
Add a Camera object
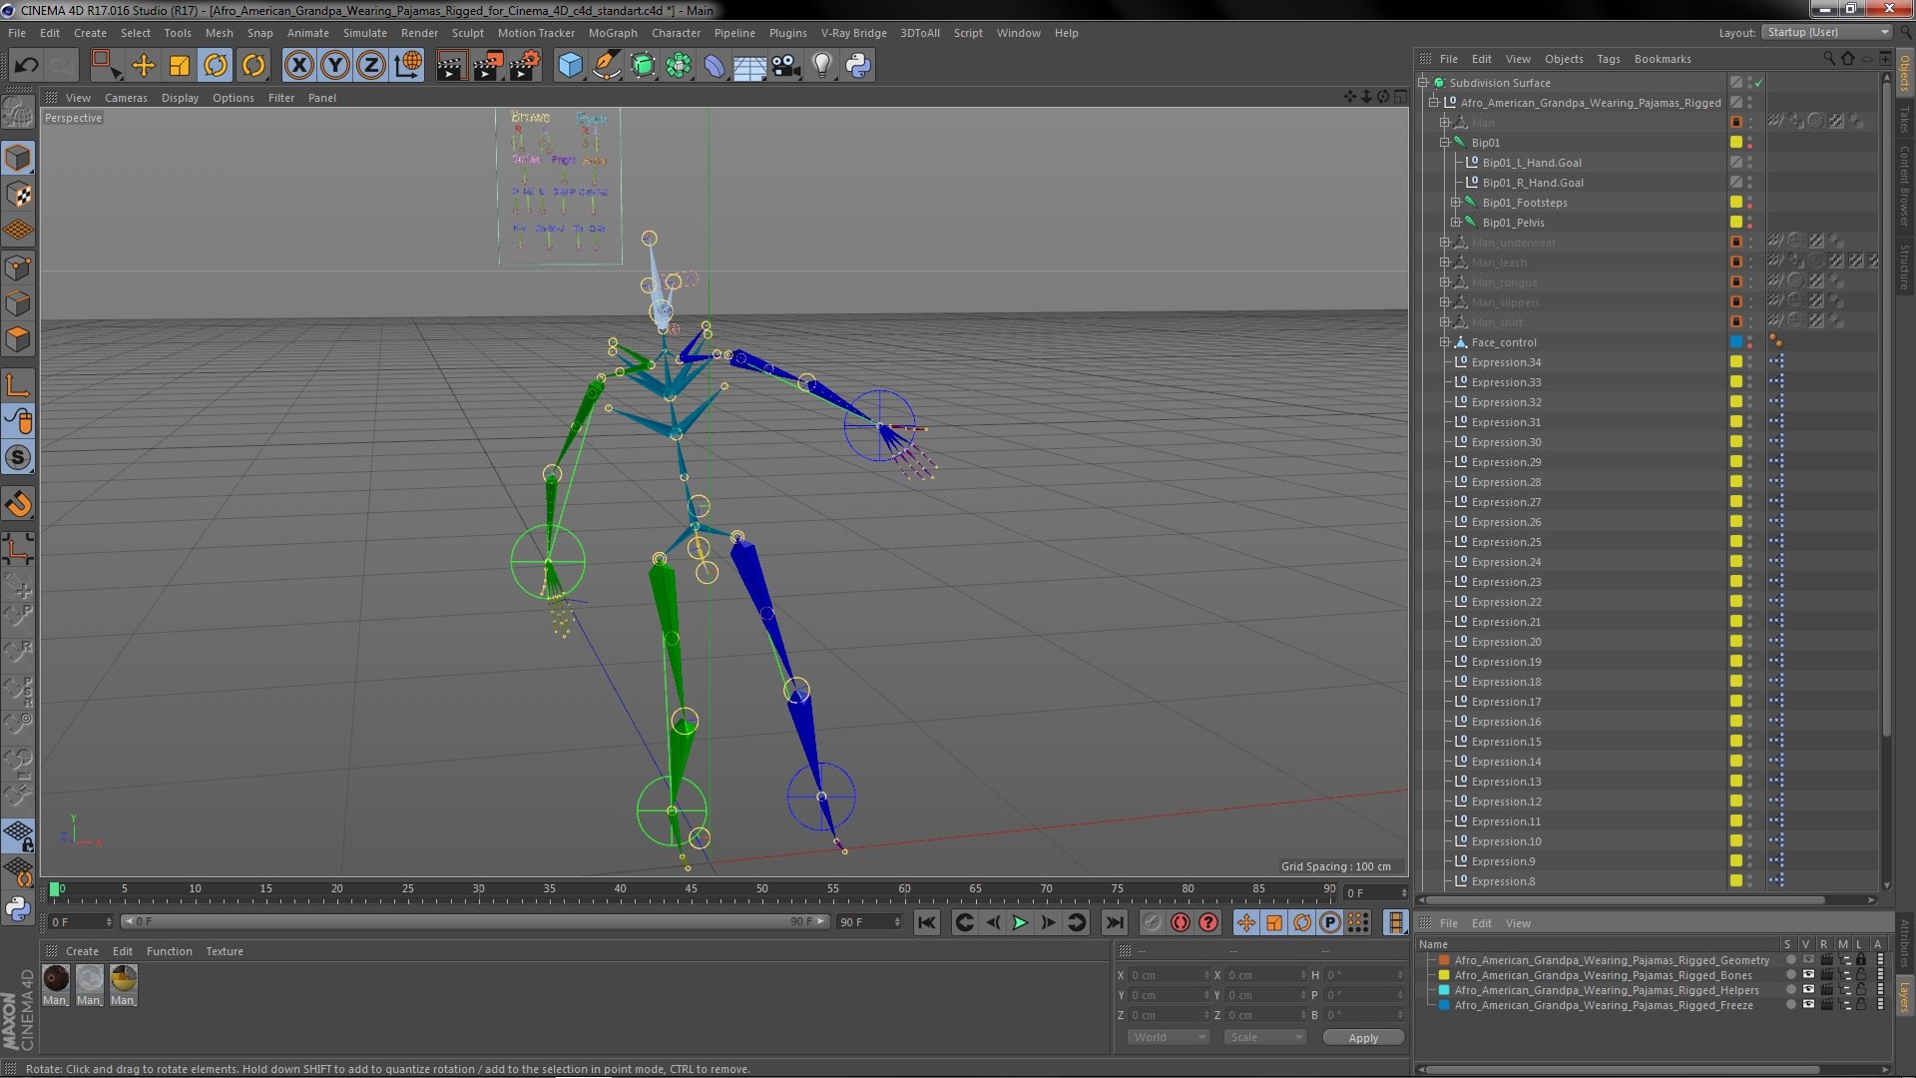(786, 66)
